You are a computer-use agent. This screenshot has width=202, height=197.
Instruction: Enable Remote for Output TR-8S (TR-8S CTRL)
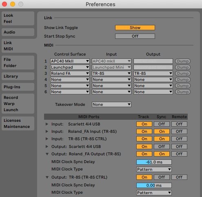point(179,177)
